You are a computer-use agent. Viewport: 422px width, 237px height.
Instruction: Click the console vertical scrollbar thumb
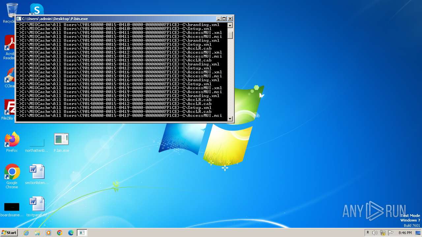tap(230, 35)
